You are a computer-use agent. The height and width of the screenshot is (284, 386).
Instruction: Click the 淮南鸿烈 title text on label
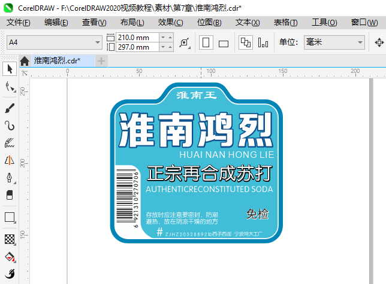196,130
